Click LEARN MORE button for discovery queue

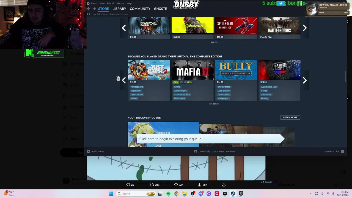(290, 117)
